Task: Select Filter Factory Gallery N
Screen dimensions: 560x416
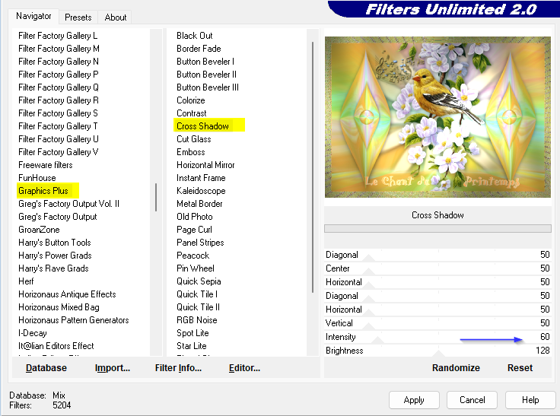Action: [x=59, y=62]
